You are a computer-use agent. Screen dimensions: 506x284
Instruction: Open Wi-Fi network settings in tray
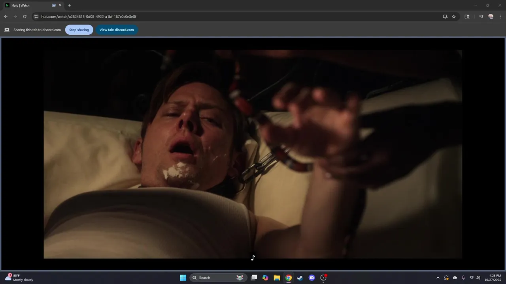point(472,278)
